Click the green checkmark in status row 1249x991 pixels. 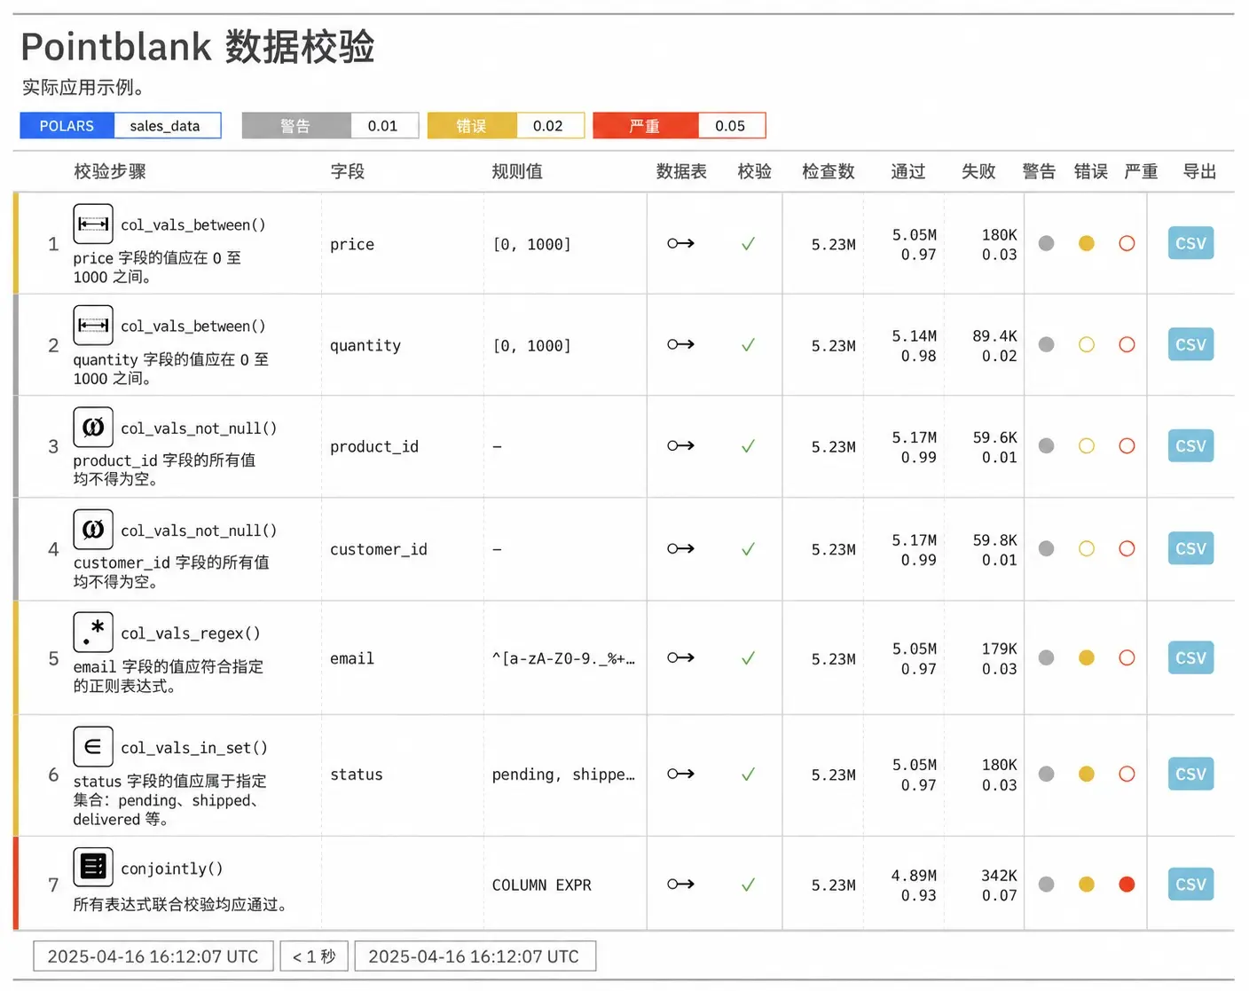click(x=748, y=774)
